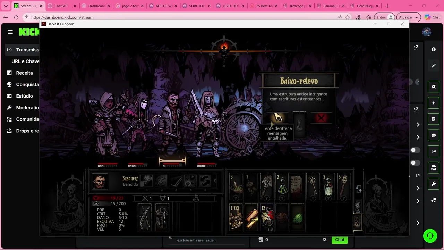The width and height of the screenshot is (444, 250).
Task: Click the heraldic crest stack of 12
Action: click(x=267, y=218)
